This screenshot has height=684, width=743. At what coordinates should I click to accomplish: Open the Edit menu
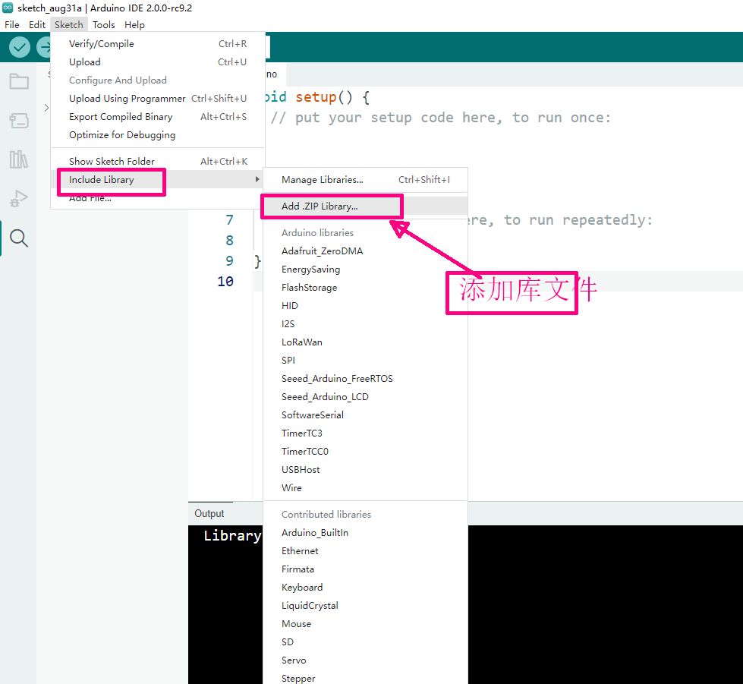(37, 24)
